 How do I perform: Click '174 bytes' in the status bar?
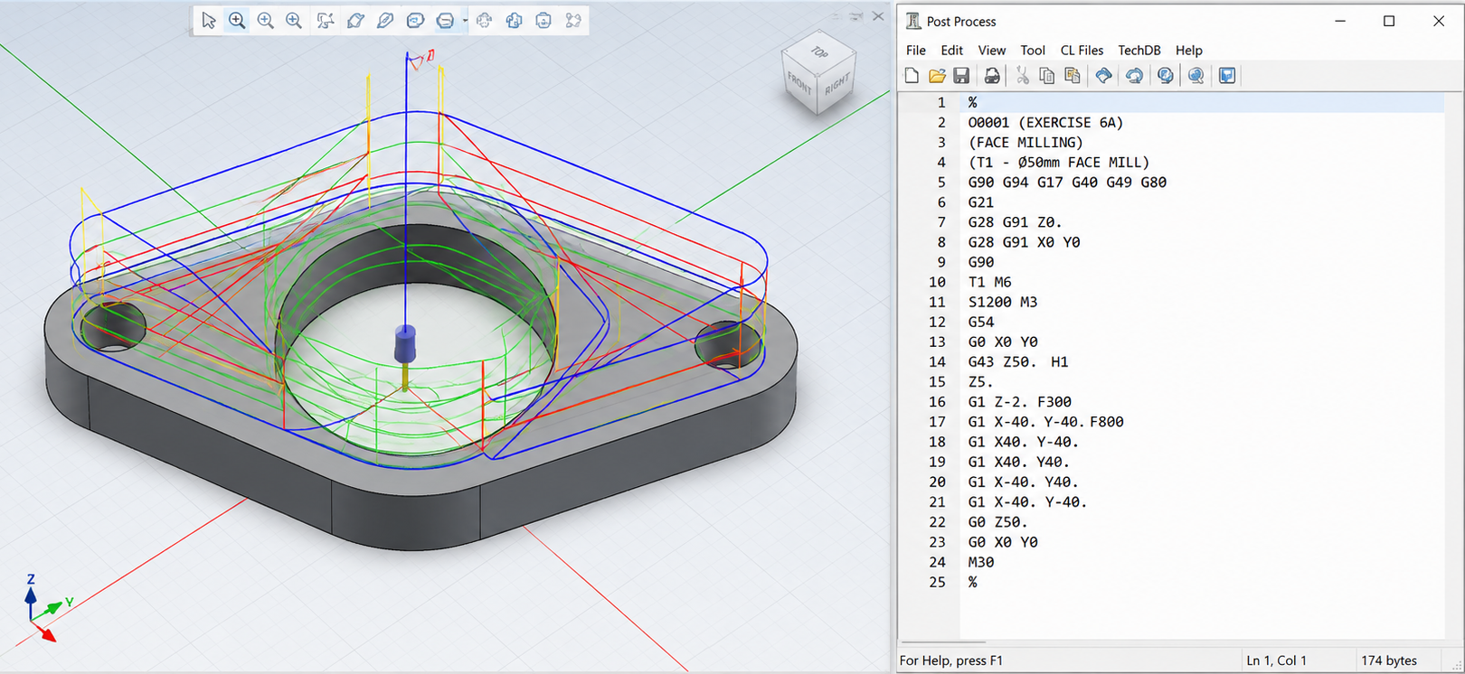1388,660
